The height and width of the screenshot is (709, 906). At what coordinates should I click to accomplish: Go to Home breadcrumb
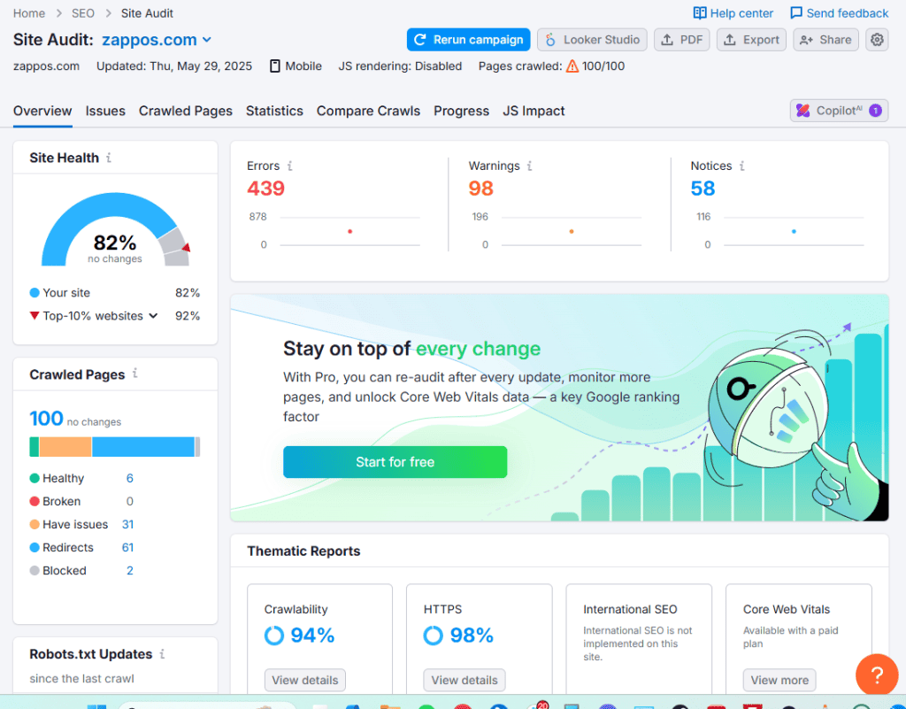29,13
